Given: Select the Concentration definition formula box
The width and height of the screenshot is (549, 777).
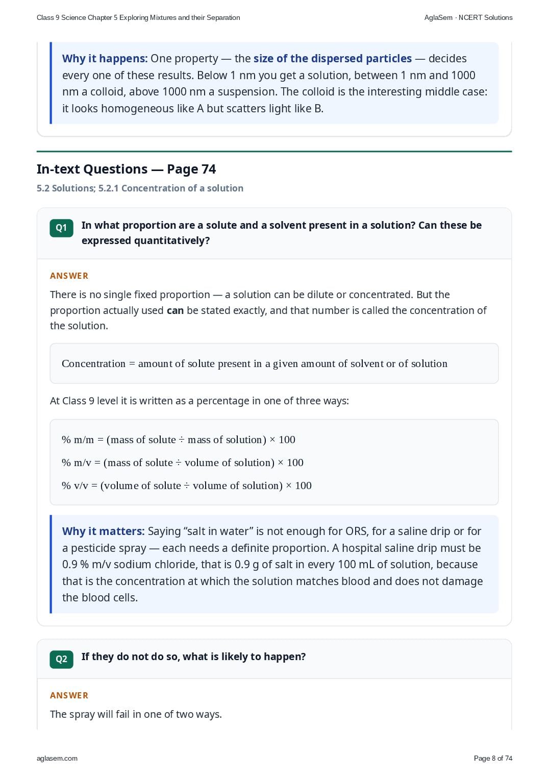Looking at the screenshot, I should pyautogui.click(x=274, y=363).
